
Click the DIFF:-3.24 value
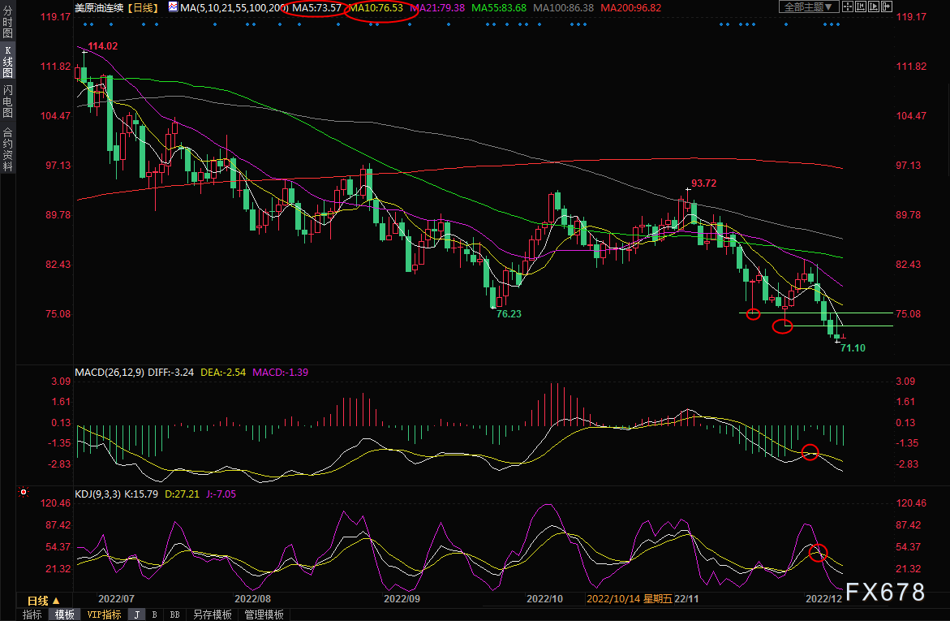pos(171,373)
